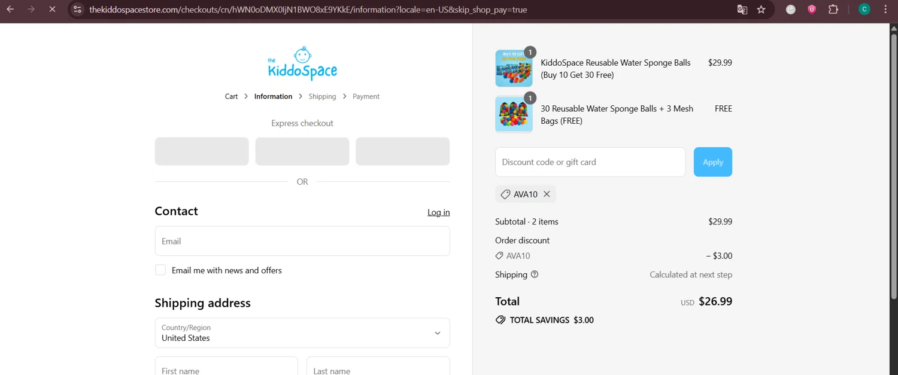898x375 pixels.
Task: Click the Order discount label
Action: (x=522, y=240)
